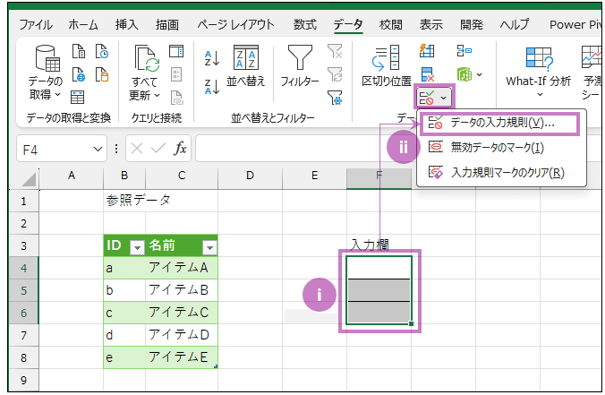This screenshot has width=605, height=395.
Task: Click the Data Validation ribbon icon
Action: (427, 98)
